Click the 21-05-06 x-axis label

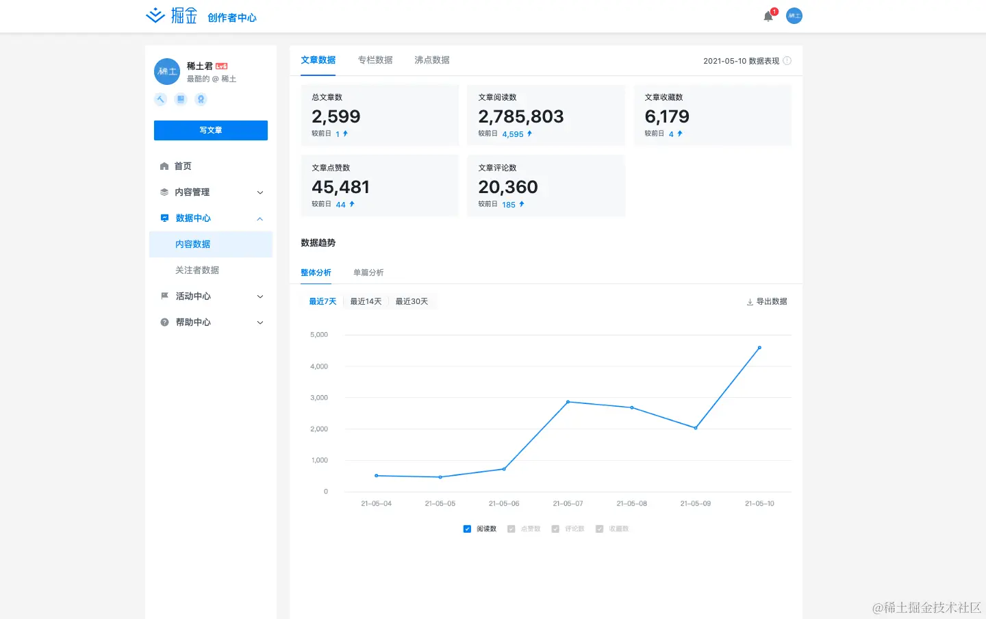504,504
